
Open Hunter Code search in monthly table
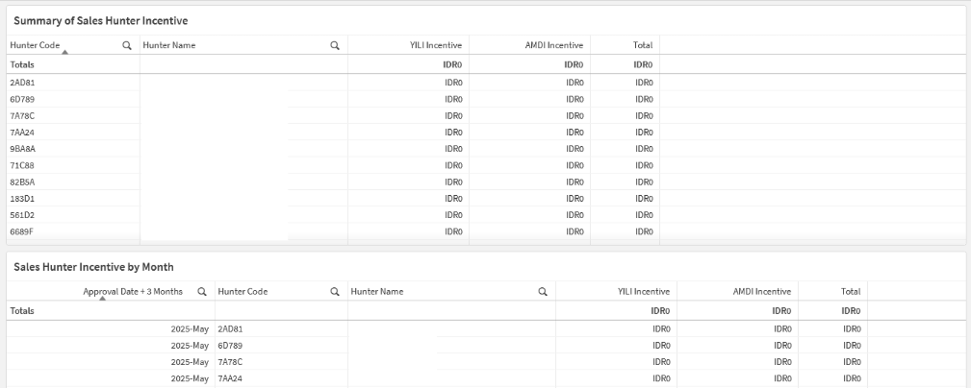click(335, 292)
